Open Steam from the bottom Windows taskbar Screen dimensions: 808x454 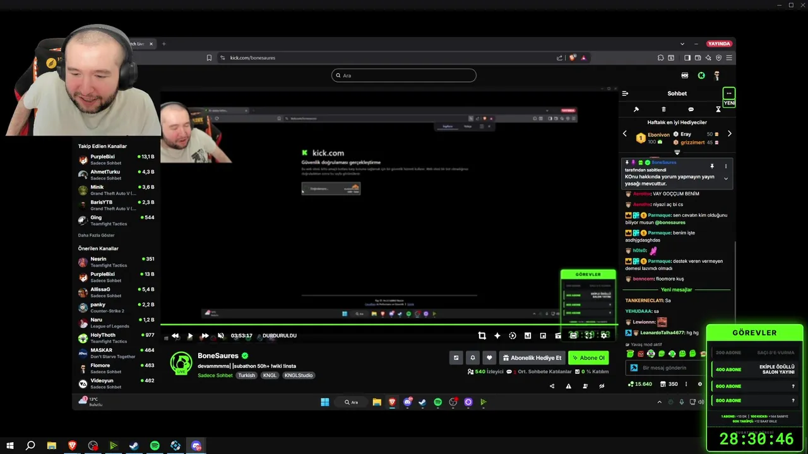pyautogui.click(x=134, y=446)
